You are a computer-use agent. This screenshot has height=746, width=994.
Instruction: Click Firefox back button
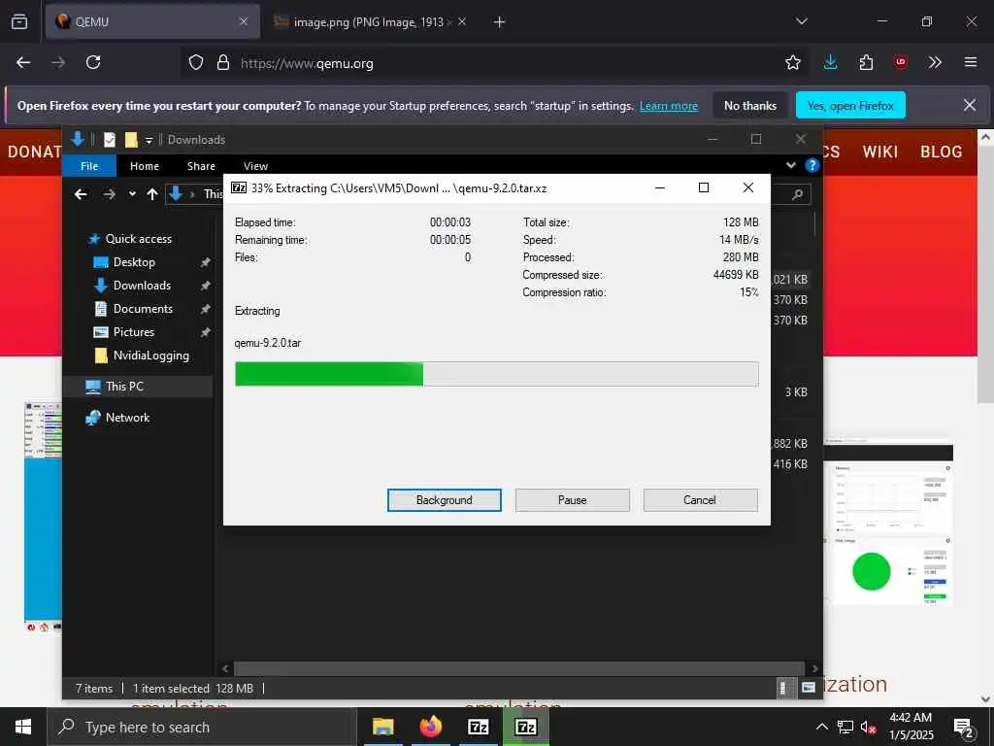coord(23,63)
